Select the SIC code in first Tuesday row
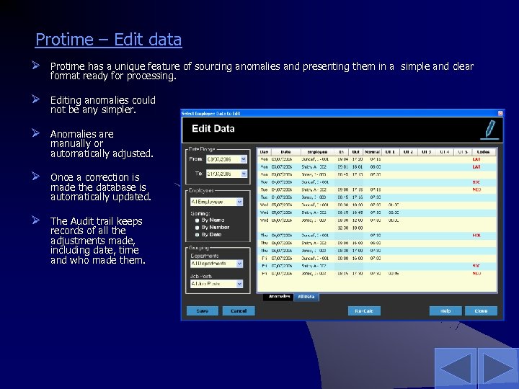 (476, 182)
